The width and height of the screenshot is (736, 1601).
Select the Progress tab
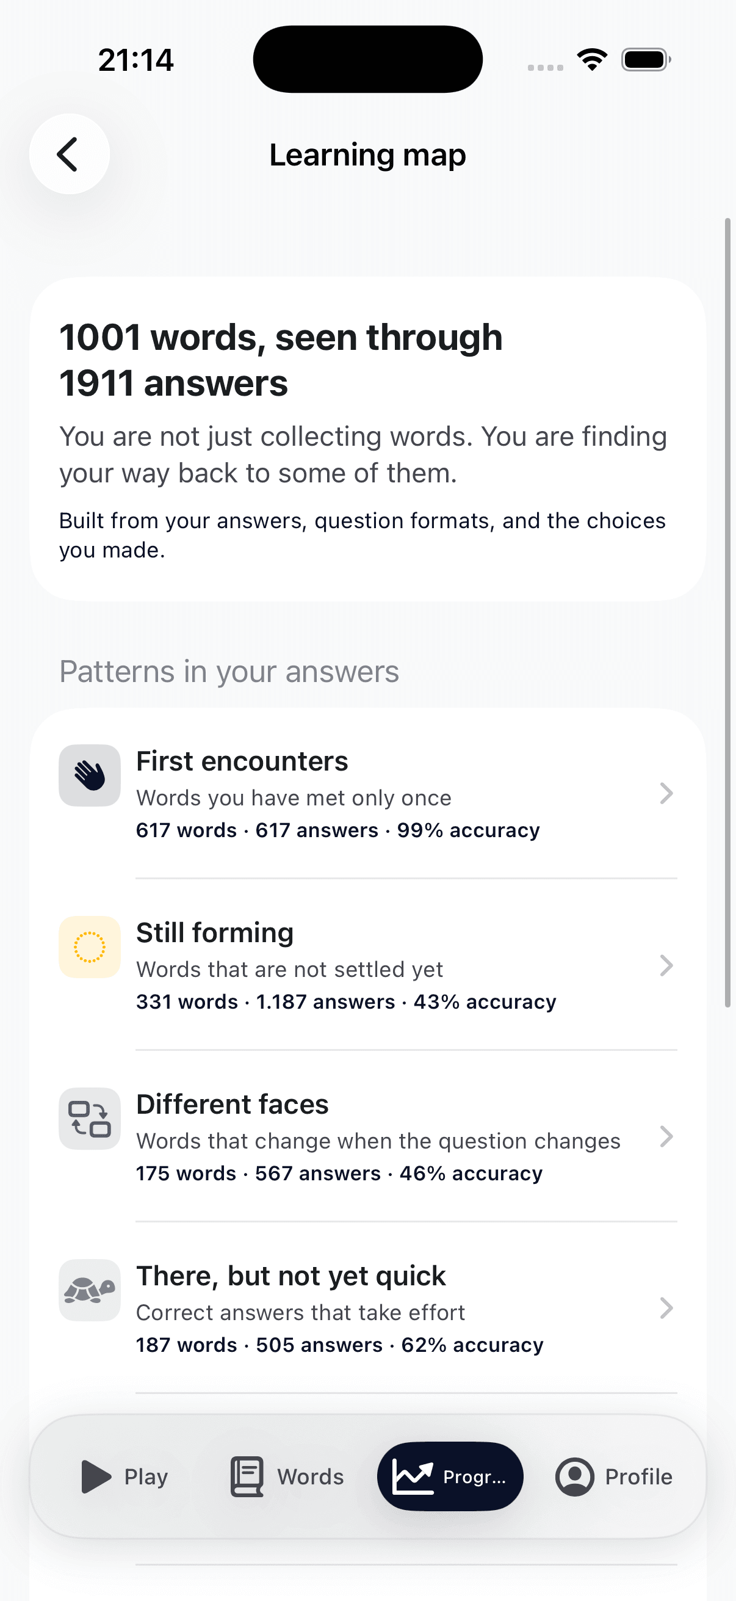point(450,1476)
